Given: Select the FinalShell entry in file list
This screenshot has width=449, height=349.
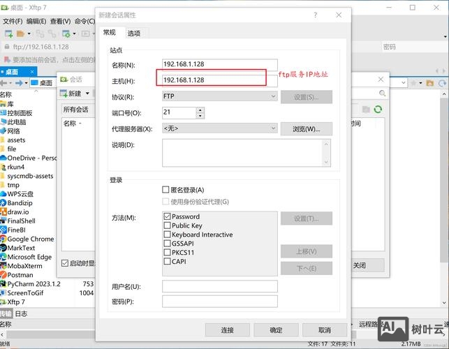Looking at the screenshot, I should [x=17, y=221].
